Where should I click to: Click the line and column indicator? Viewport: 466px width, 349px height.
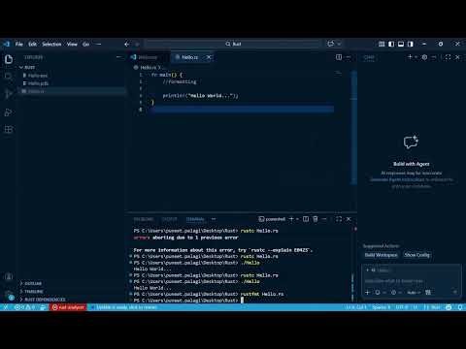click(x=355, y=307)
